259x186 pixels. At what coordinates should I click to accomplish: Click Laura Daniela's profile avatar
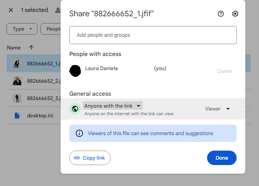75,71
